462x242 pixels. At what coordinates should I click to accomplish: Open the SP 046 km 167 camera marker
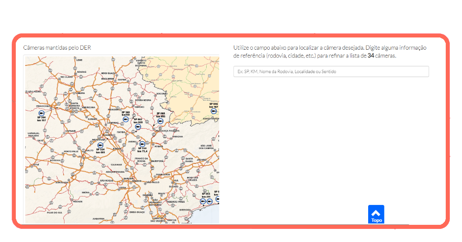click(x=213, y=111)
